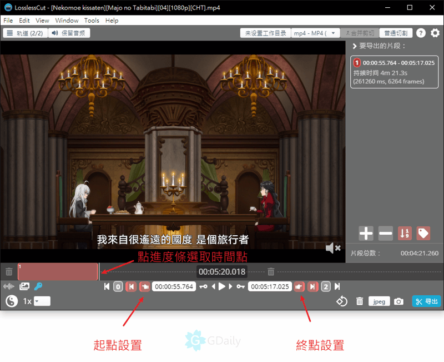Play the video
Image resolution: width=444 pixels, height=362 pixels.
pos(222,286)
